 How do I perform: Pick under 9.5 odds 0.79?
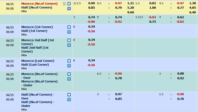click(119, 8)
